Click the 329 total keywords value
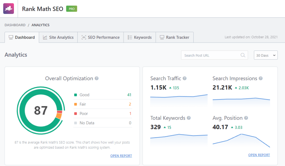 [156, 127]
